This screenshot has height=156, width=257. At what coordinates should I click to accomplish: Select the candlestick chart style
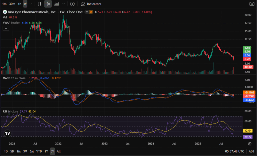pyautogui.click(x=48, y=4)
